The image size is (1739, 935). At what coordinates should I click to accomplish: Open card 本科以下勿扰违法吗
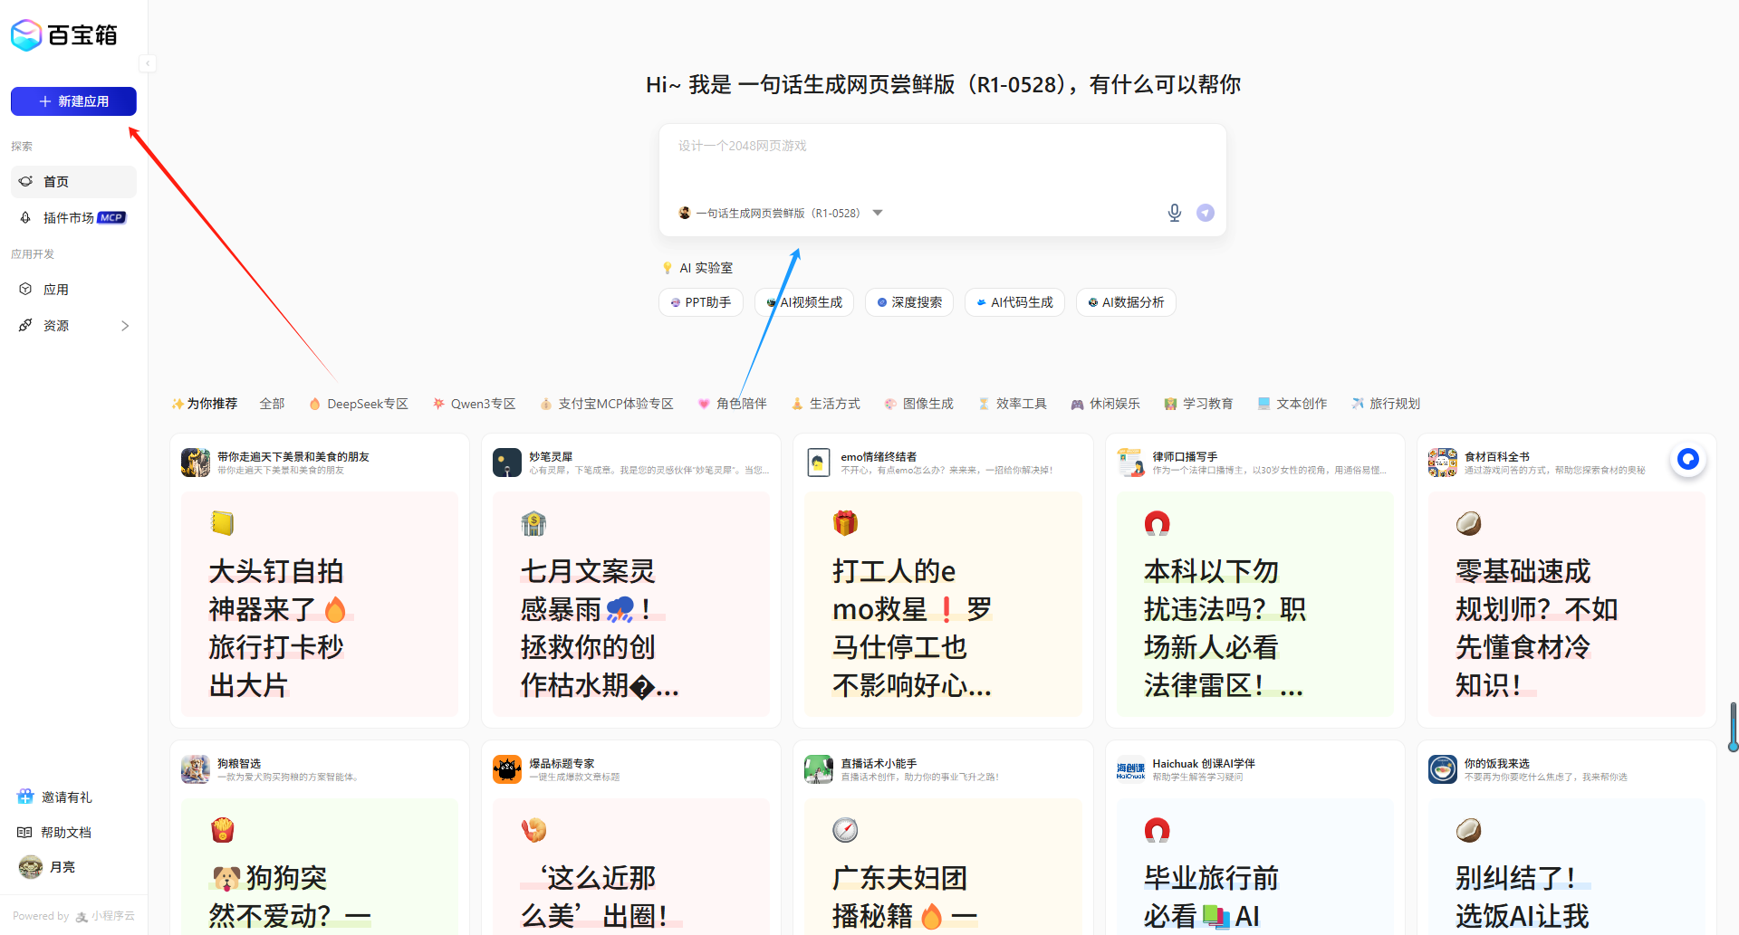(x=1255, y=605)
